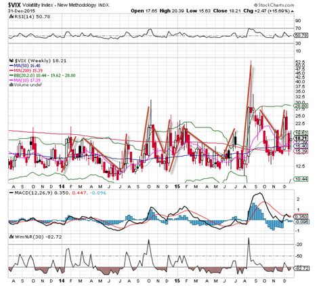Click the 'MACD(12,26,9) 0.350' indicator label
Image resolution: width=321 pixels, height=286 pixels.
click(x=42, y=193)
